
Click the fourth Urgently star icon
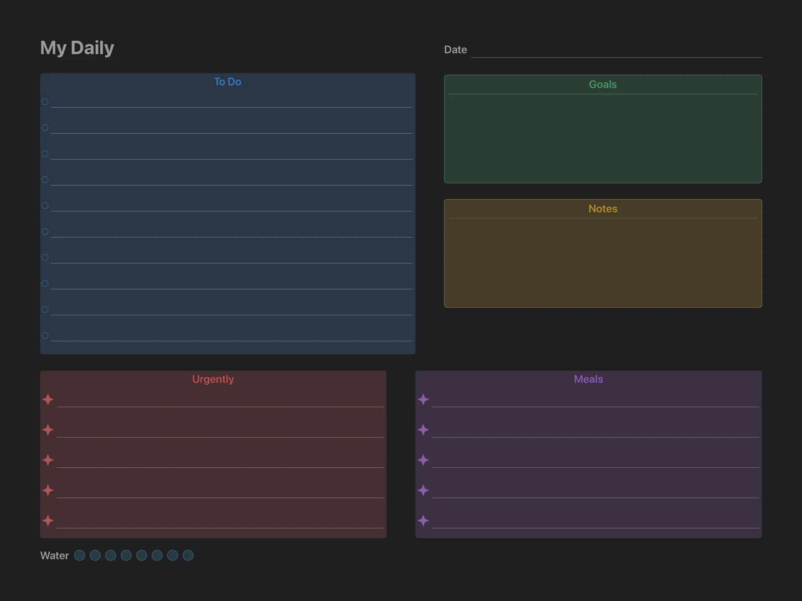tap(48, 490)
